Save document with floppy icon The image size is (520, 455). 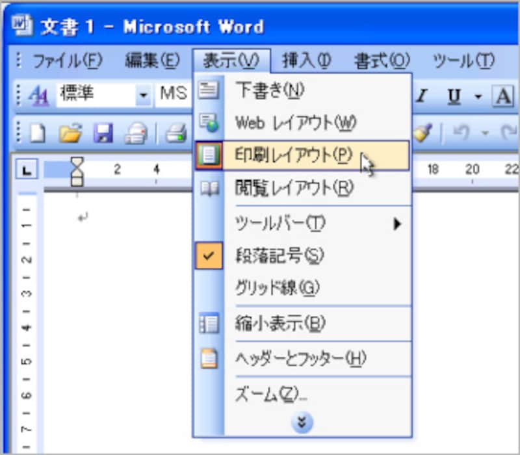point(103,133)
